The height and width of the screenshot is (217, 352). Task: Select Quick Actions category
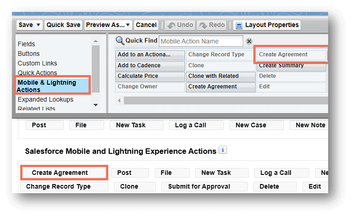click(x=37, y=73)
